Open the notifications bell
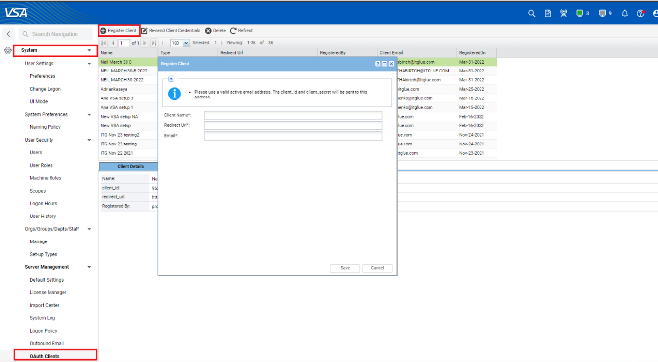Viewport: 658px width, 362px height. click(x=625, y=14)
